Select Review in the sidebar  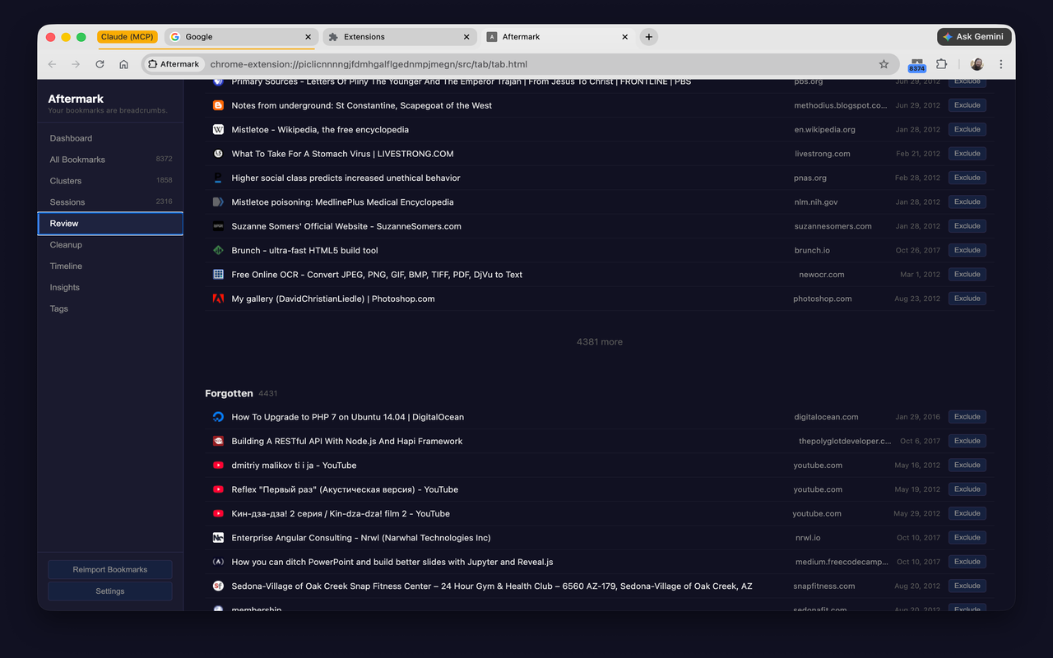110,224
